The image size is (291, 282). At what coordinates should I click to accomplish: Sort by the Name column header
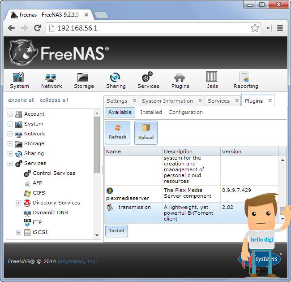133,152
